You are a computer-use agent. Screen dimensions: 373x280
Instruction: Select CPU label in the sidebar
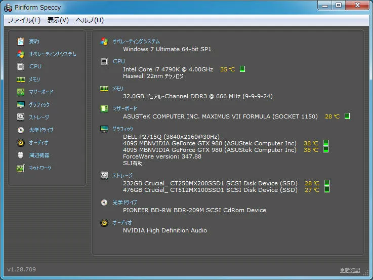[x=35, y=66]
